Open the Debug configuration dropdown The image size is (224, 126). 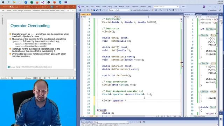tap(112, 10)
